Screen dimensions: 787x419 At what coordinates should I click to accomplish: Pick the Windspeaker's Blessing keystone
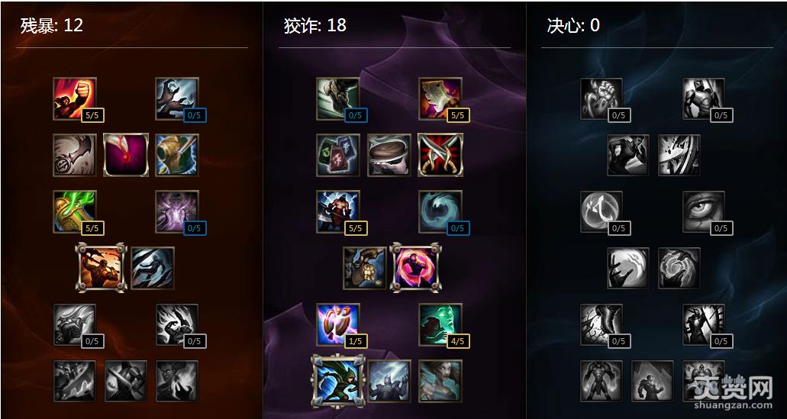pyautogui.click(x=440, y=381)
